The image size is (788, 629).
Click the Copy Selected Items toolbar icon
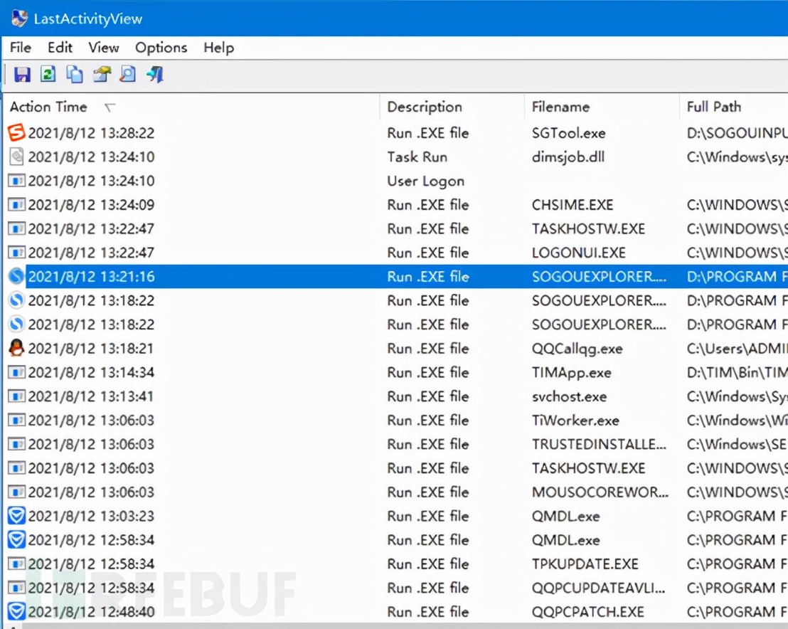point(74,75)
